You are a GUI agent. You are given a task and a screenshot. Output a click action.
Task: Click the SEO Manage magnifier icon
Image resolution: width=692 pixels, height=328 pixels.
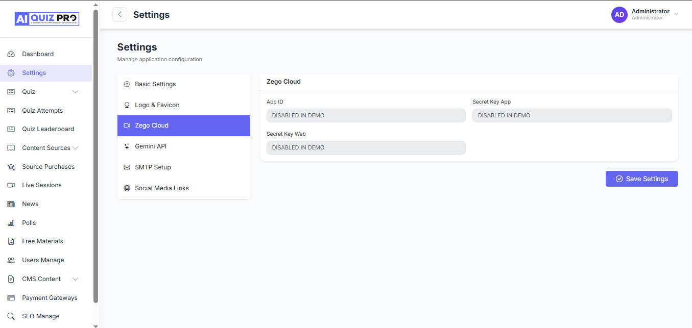click(x=11, y=316)
